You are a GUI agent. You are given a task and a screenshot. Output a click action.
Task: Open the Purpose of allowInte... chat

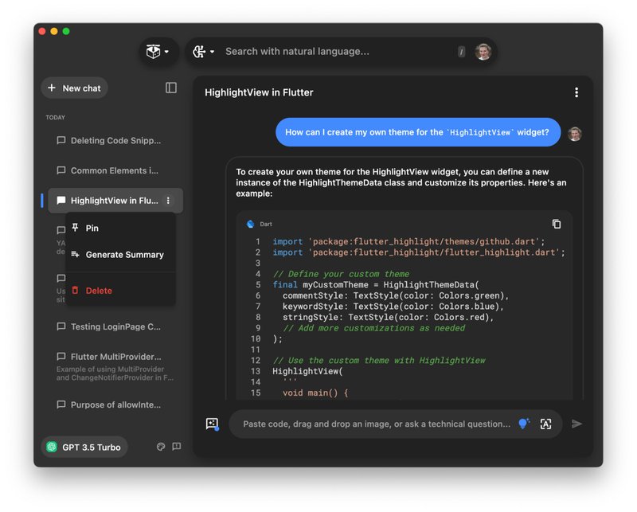pyautogui.click(x=115, y=405)
